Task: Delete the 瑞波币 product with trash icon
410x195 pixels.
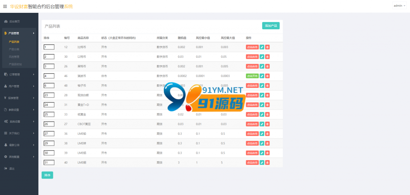Action: 267,76
